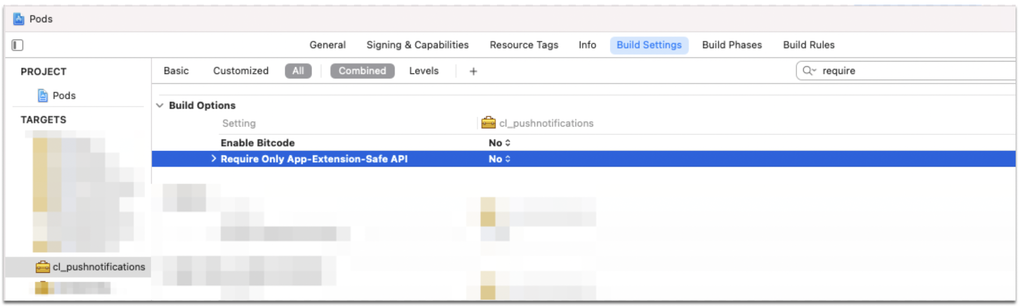Click the build settings search field
Image resolution: width=1021 pixels, height=306 pixels.
(x=912, y=71)
